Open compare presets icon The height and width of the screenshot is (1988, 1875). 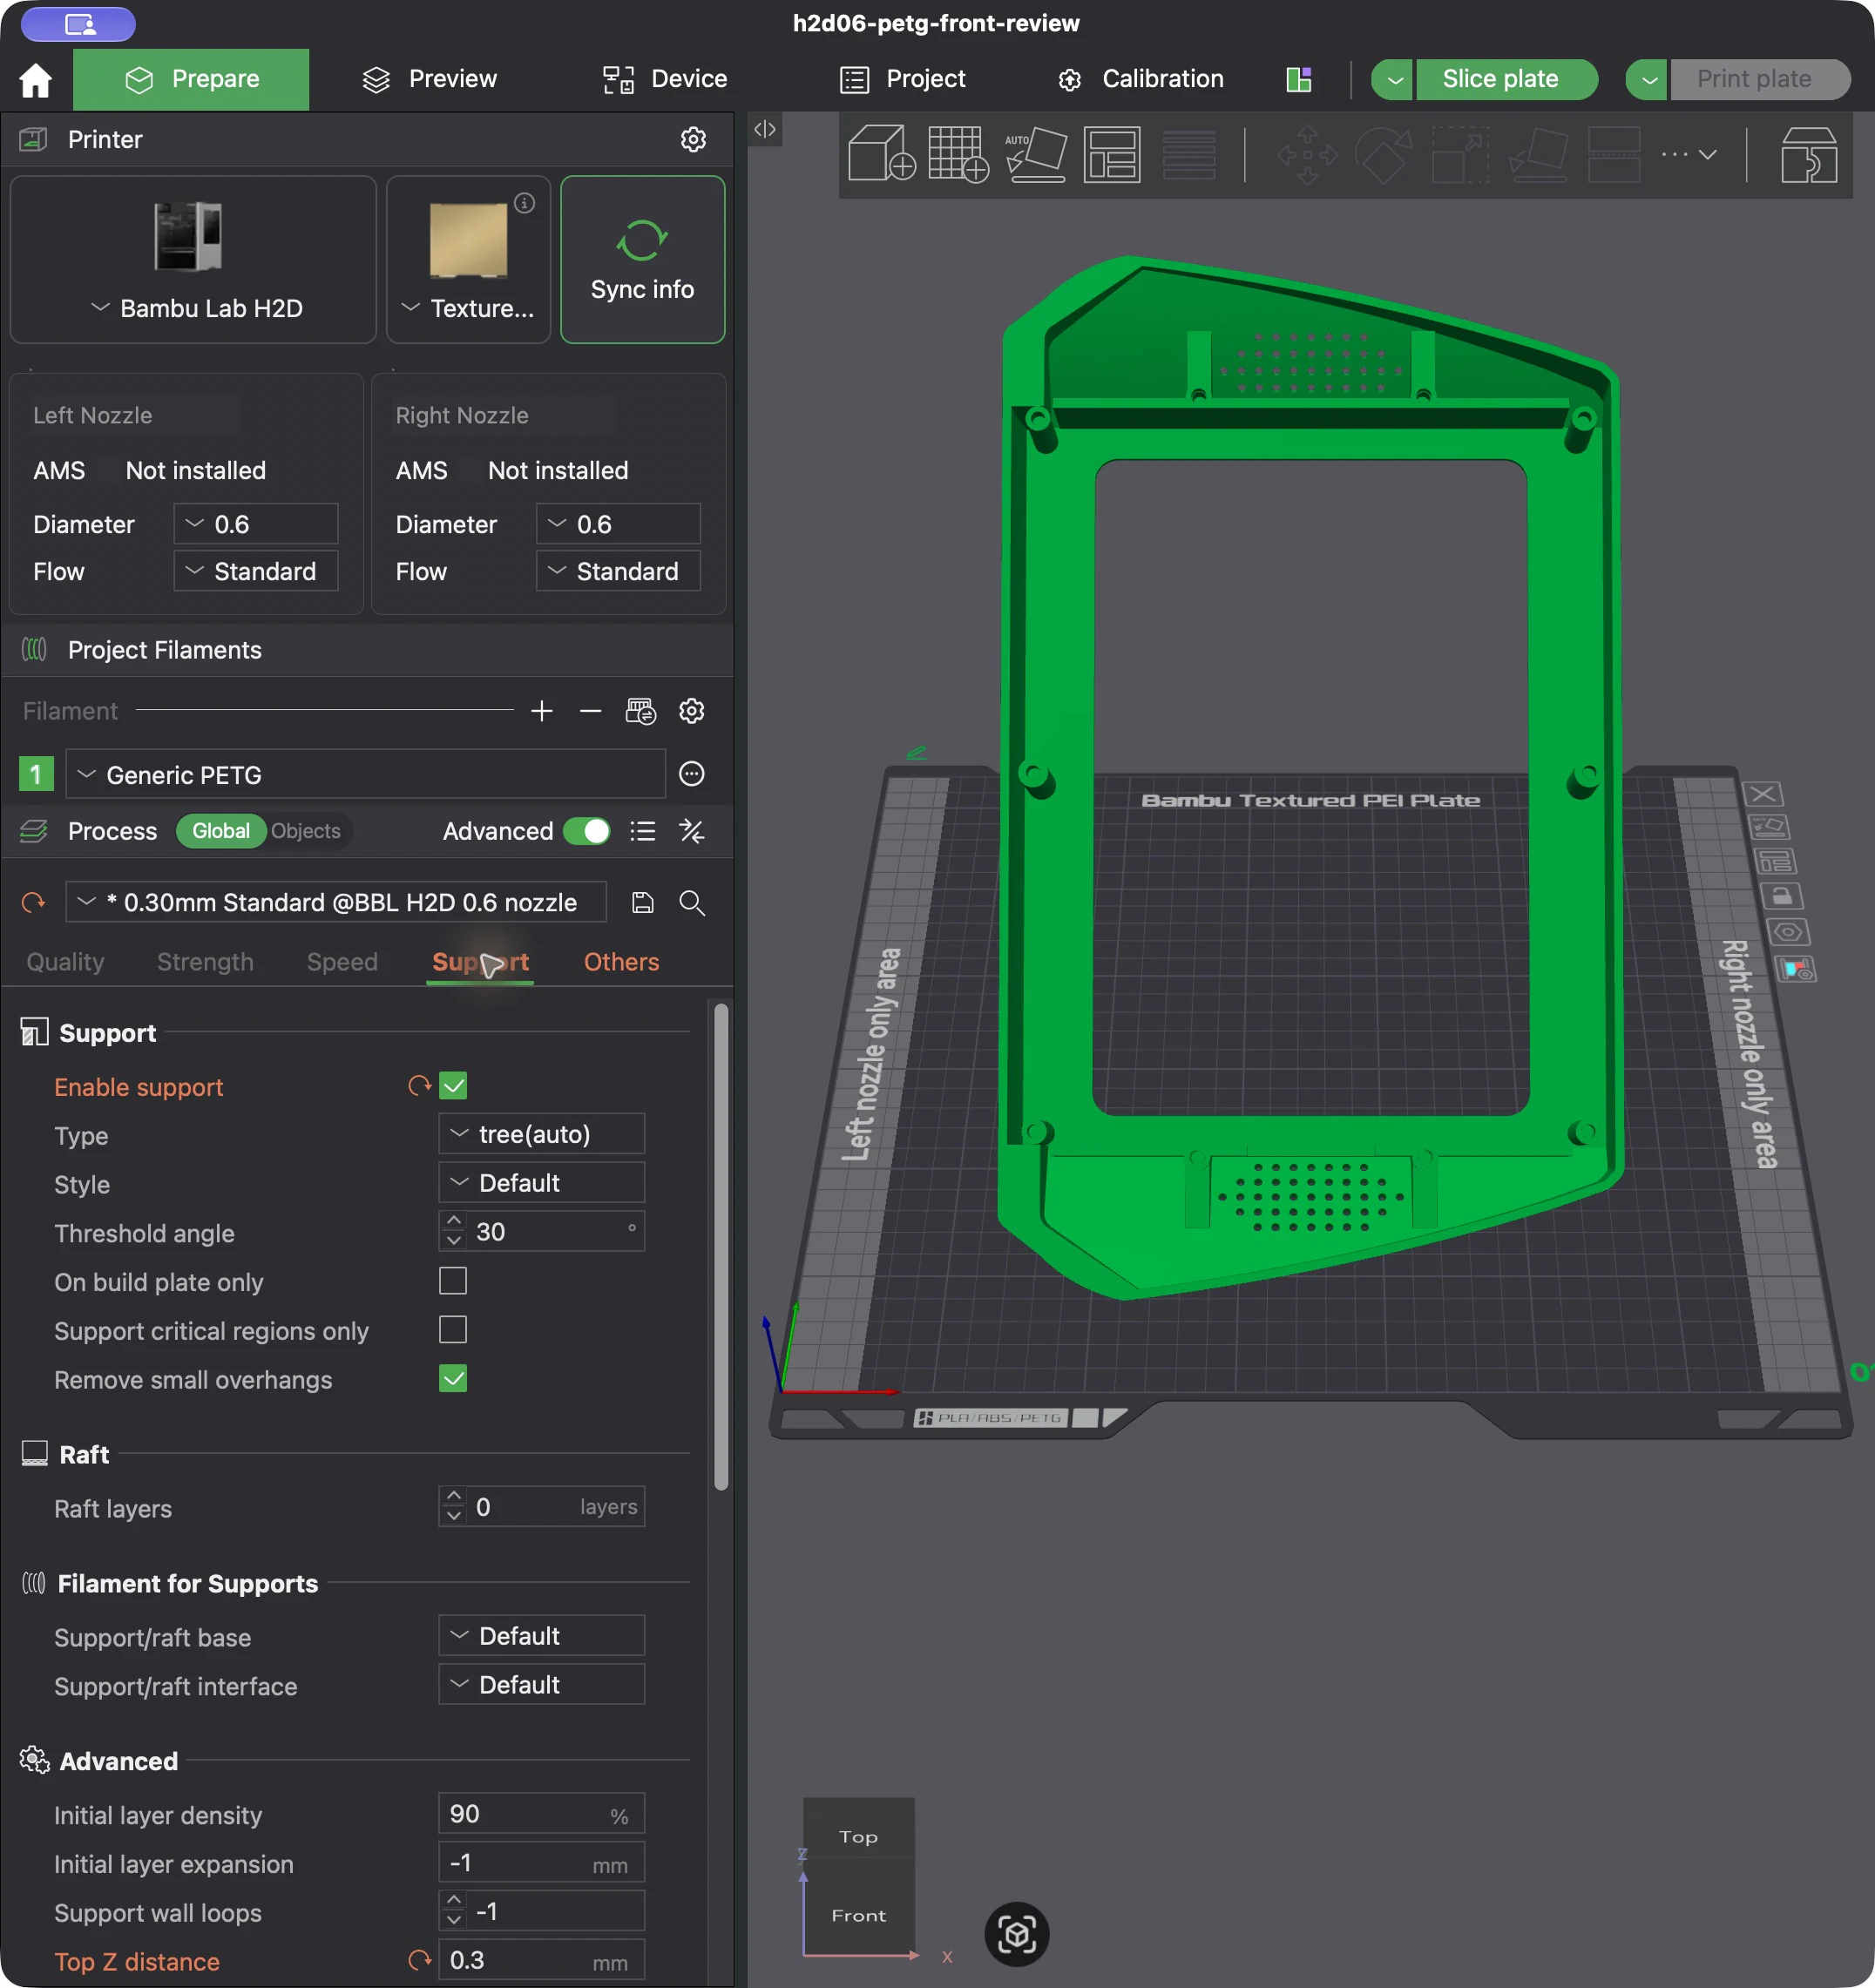tap(692, 831)
